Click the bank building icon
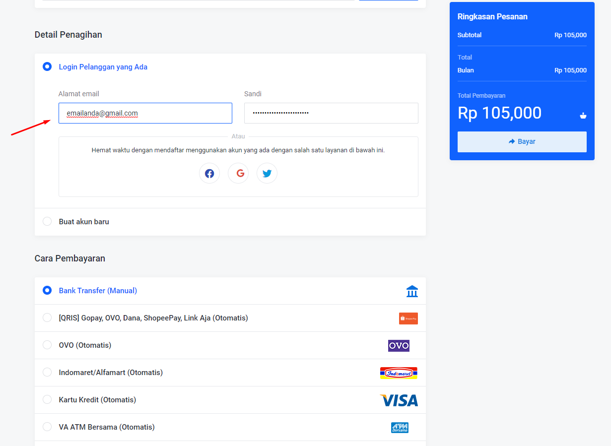The height and width of the screenshot is (446, 611). point(412,291)
